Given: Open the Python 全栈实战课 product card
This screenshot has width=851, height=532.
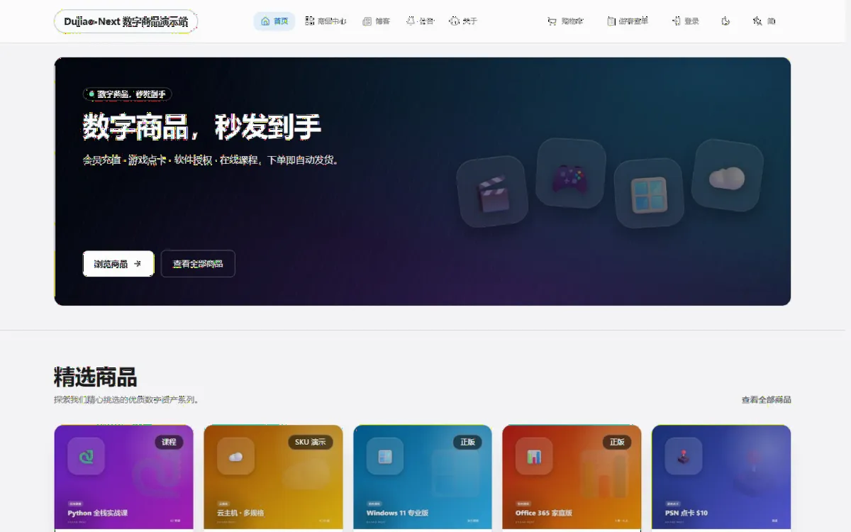Looking at the screenshot, I should click(123, 478).
